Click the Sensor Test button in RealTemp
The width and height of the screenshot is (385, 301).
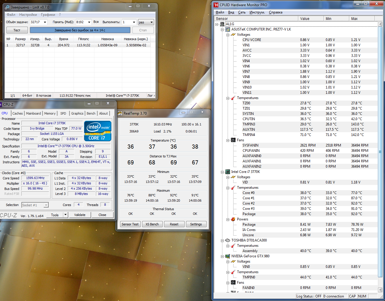tap(130, 224)
